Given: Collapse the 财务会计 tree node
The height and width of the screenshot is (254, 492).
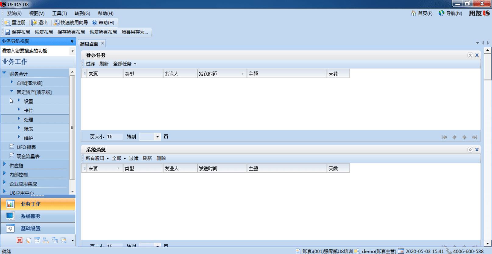Looking at the screenshot, I should point(4,73).
